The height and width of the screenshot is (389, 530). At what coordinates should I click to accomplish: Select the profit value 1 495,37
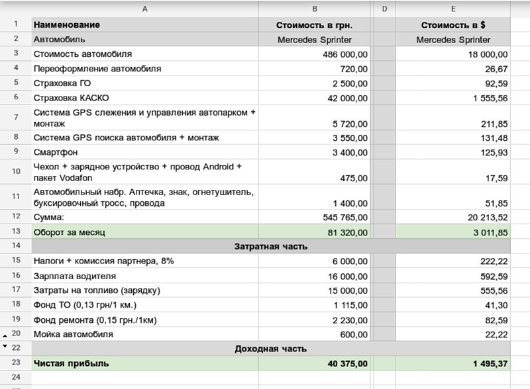click(x=453, y=364)
